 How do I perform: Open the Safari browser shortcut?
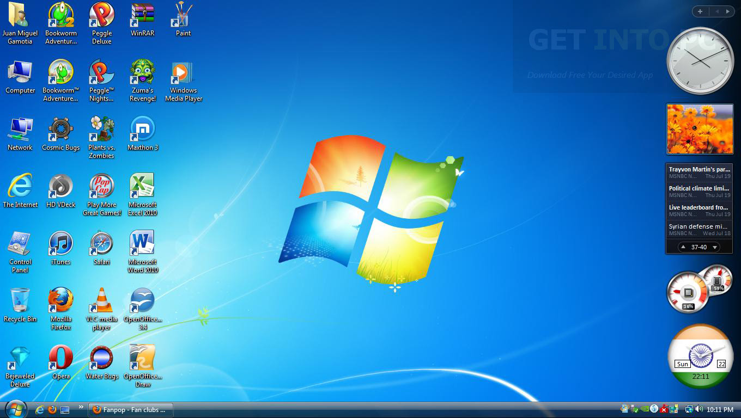102,248
